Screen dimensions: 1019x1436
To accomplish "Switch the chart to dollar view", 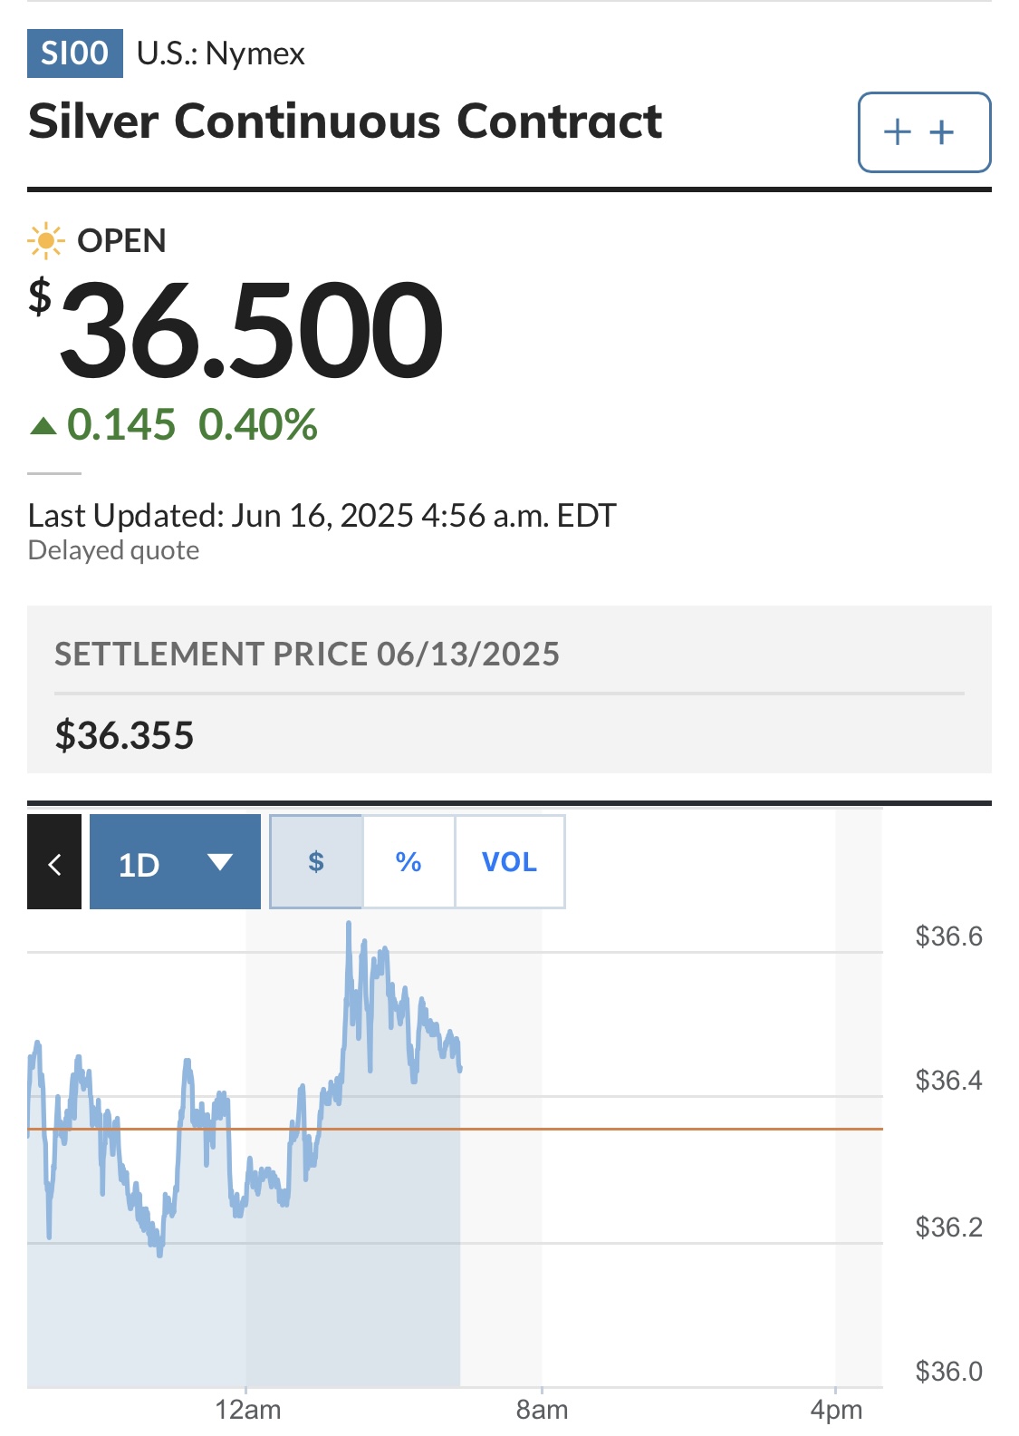I will pyautogui.click(x=316, y=861).
